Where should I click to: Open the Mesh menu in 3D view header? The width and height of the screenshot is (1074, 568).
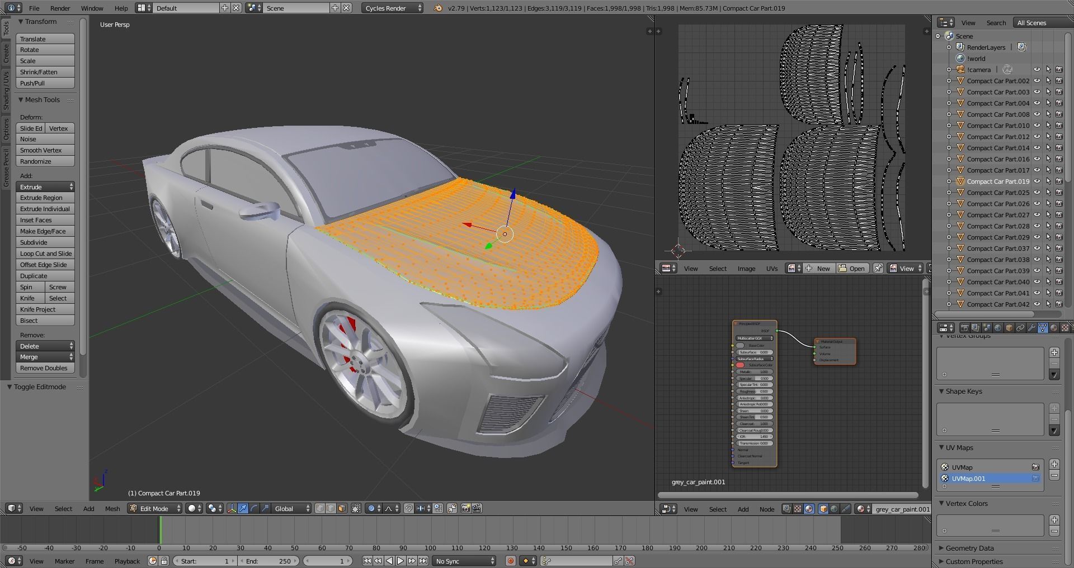pyautogui.click(x=112, y=509)
